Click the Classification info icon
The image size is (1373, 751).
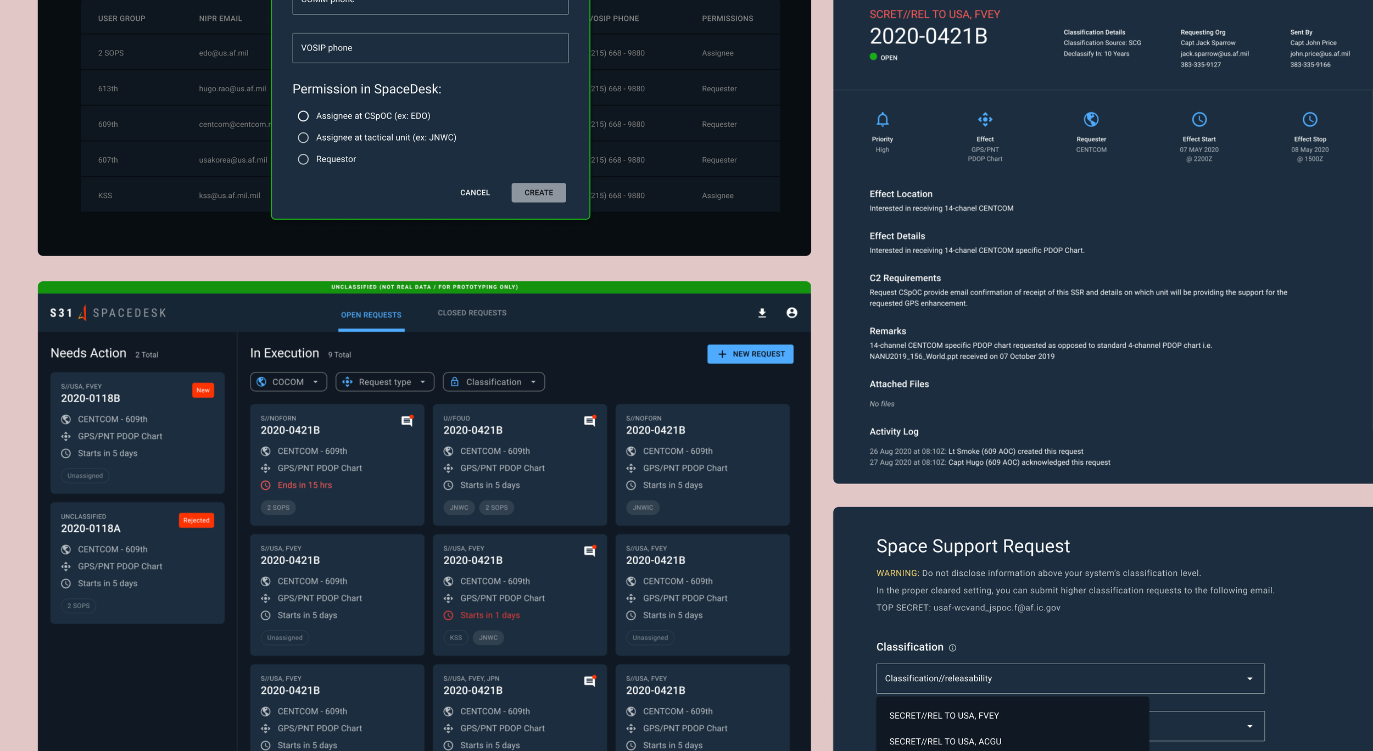coord(952,648)
